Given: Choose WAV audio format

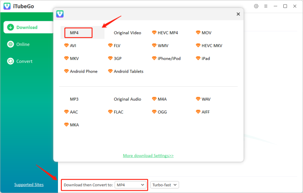Looking at the screenshot, I should (x=206, y=99).
